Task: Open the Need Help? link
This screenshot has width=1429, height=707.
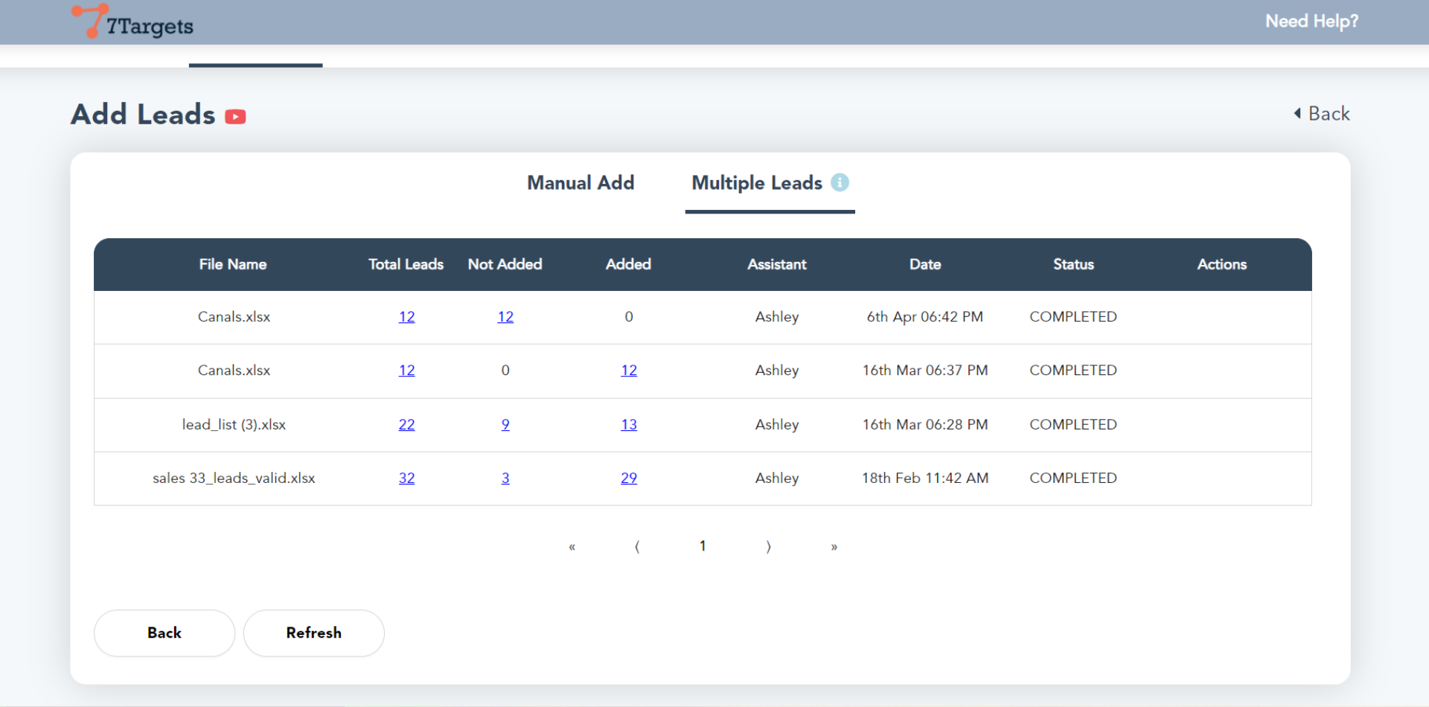Action: pyautogui.click(x=1311, y=22)
